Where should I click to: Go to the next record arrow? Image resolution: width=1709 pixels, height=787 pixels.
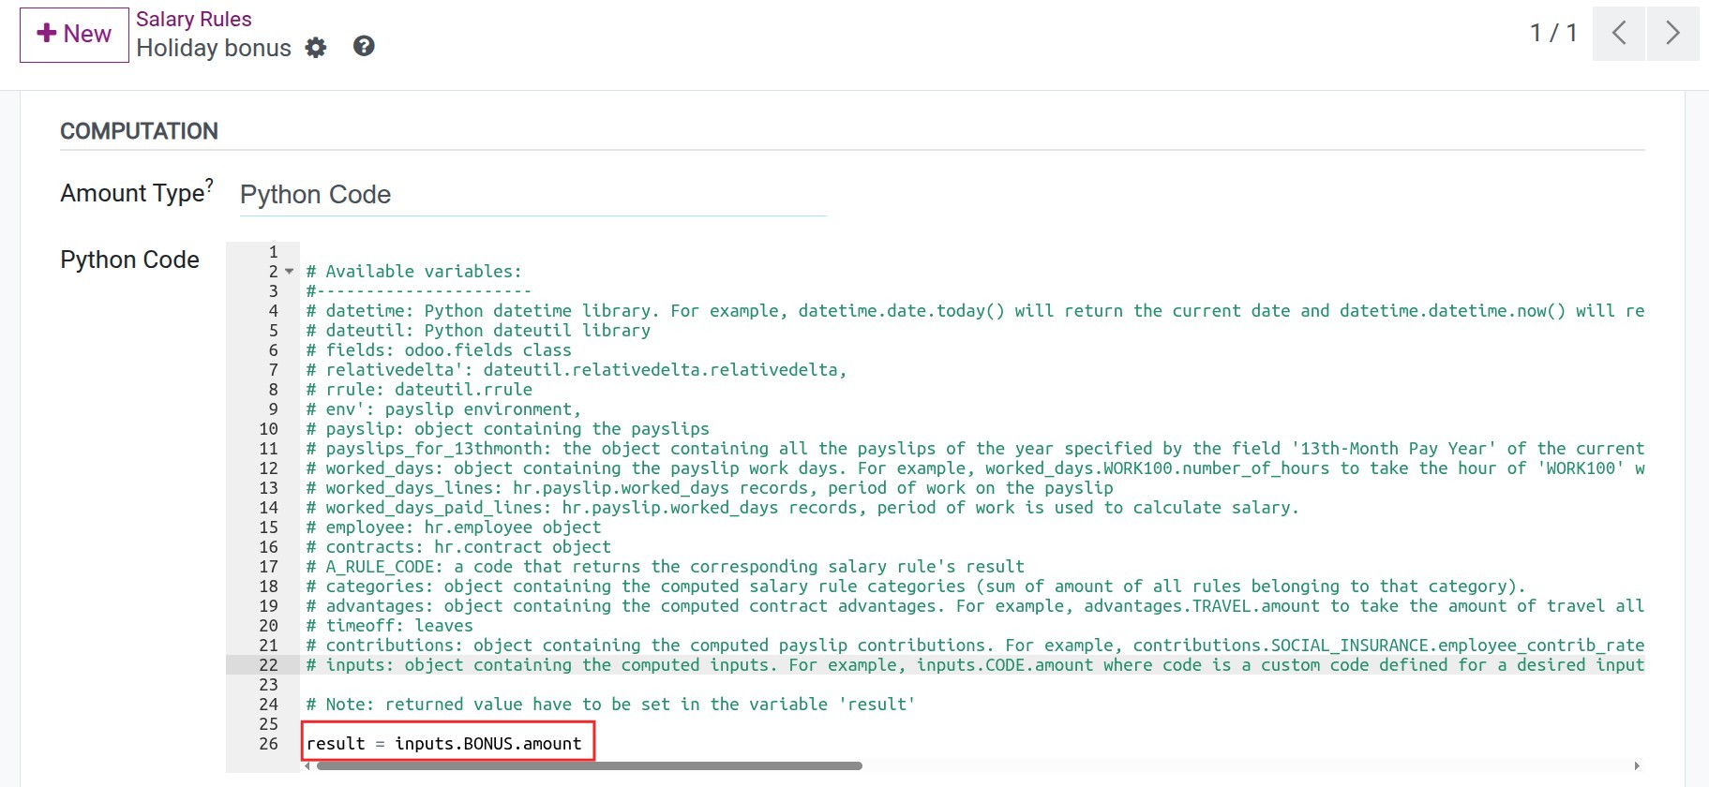point(1673,34)
